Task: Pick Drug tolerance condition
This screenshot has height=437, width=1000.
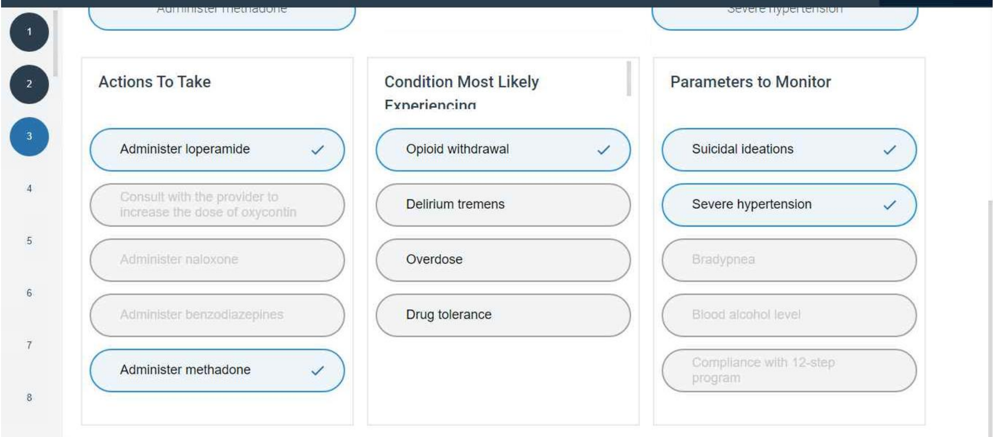Action: click(x=503, y=315)
